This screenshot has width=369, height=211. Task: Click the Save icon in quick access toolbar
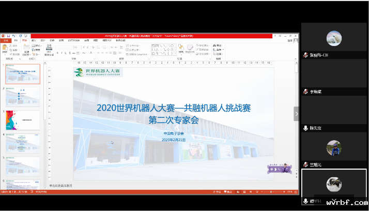point(9,36)
